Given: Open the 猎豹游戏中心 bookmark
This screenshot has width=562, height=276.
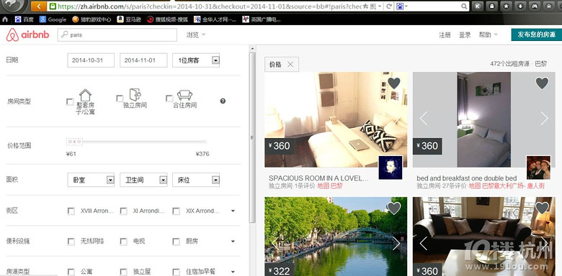Looking at the screenshot, I should tap(92, 19).
